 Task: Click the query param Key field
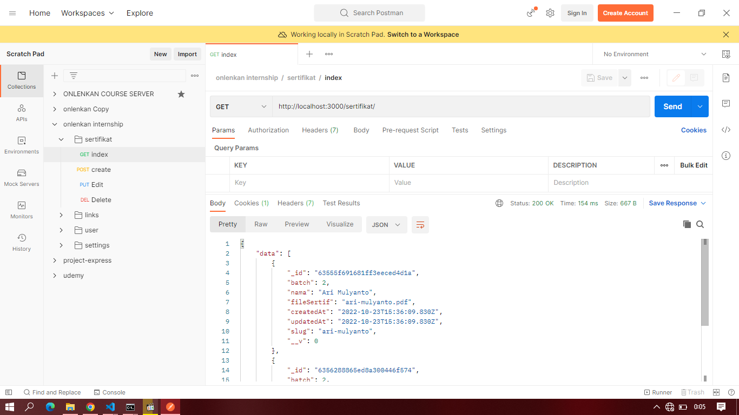309,183
